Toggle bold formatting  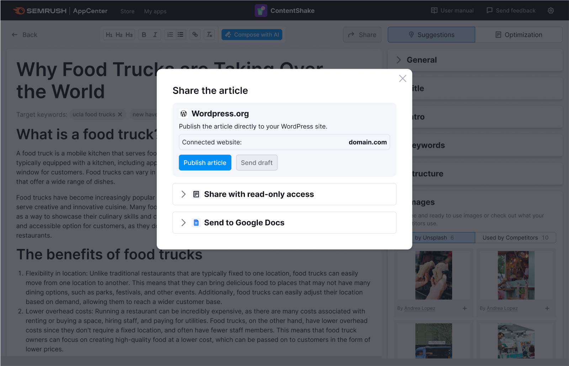[144, 35]
